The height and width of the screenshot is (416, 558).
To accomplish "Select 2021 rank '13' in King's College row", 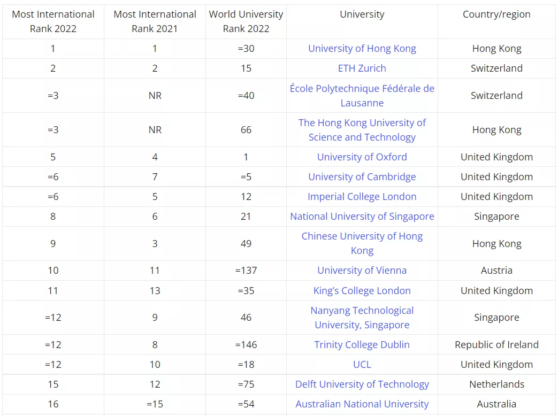I will click(x=155, y=290).
